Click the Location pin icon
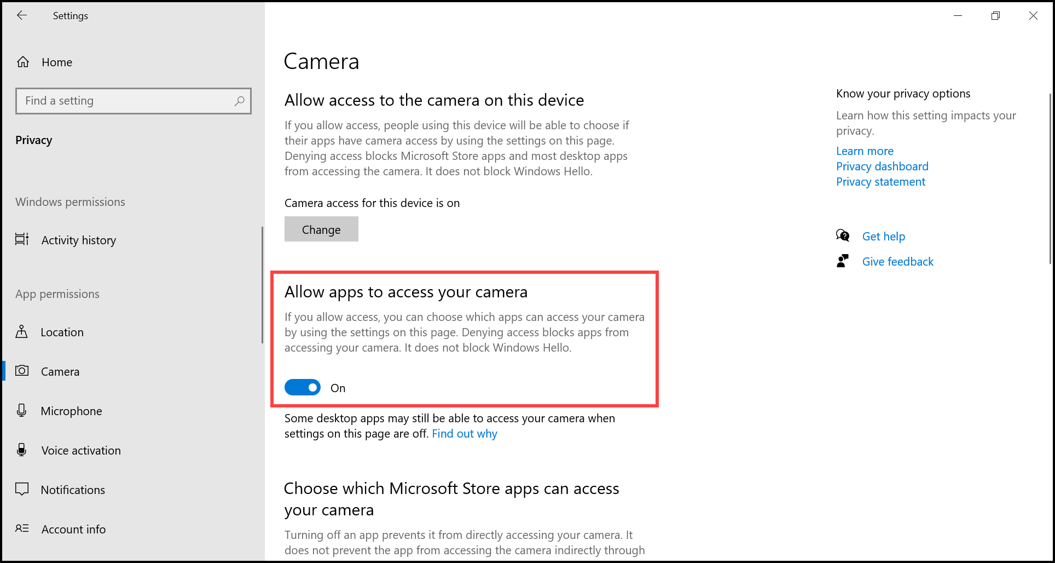This screenshot has height=563, width=1055. pyautogui.click(x=22, y=331)
